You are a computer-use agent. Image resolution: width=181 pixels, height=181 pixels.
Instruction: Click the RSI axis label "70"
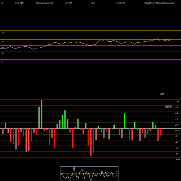point(3,42)
